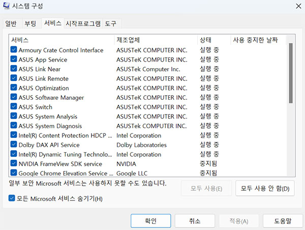
Task: Toggle ASUS Software Manager checkbox
Action: click(x=14, y=97)
